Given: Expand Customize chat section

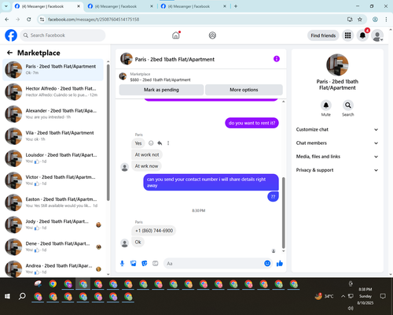Looking at the screenshot, I should coord(337,129).
